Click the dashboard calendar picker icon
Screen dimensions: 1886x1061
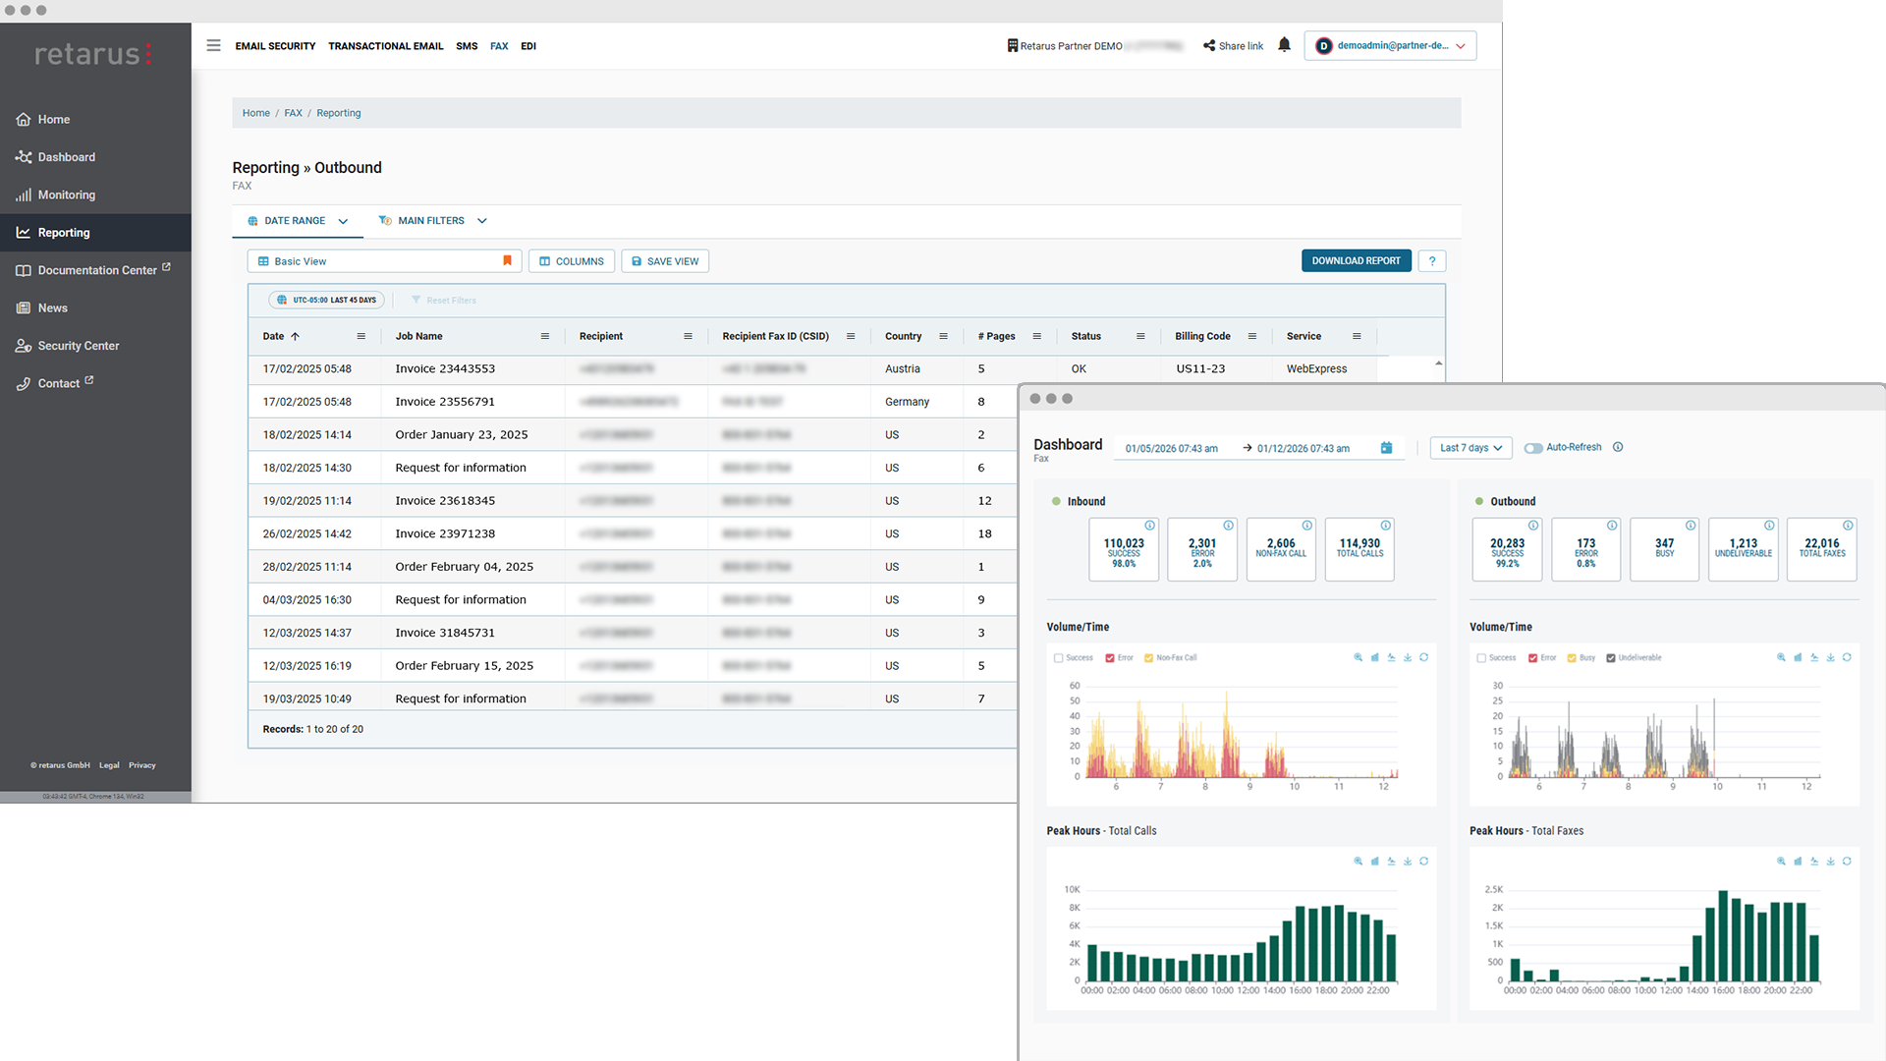tap(1386, 448)
